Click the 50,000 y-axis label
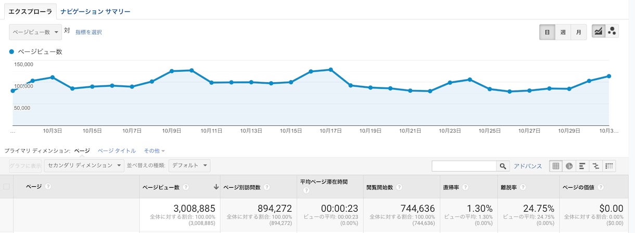The width and height of the screenshot is (635, 233). pyautogui.click(x=22, y=108)
